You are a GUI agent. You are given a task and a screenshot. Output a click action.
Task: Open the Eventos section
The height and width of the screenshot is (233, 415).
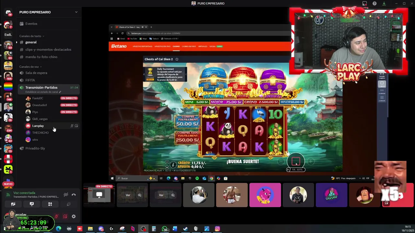coord(31,24)
